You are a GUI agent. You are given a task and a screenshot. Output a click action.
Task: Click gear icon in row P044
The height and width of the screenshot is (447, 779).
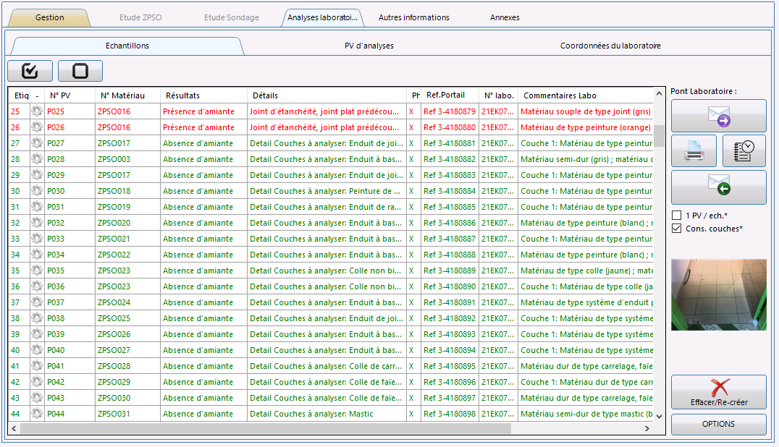(37, 413)
